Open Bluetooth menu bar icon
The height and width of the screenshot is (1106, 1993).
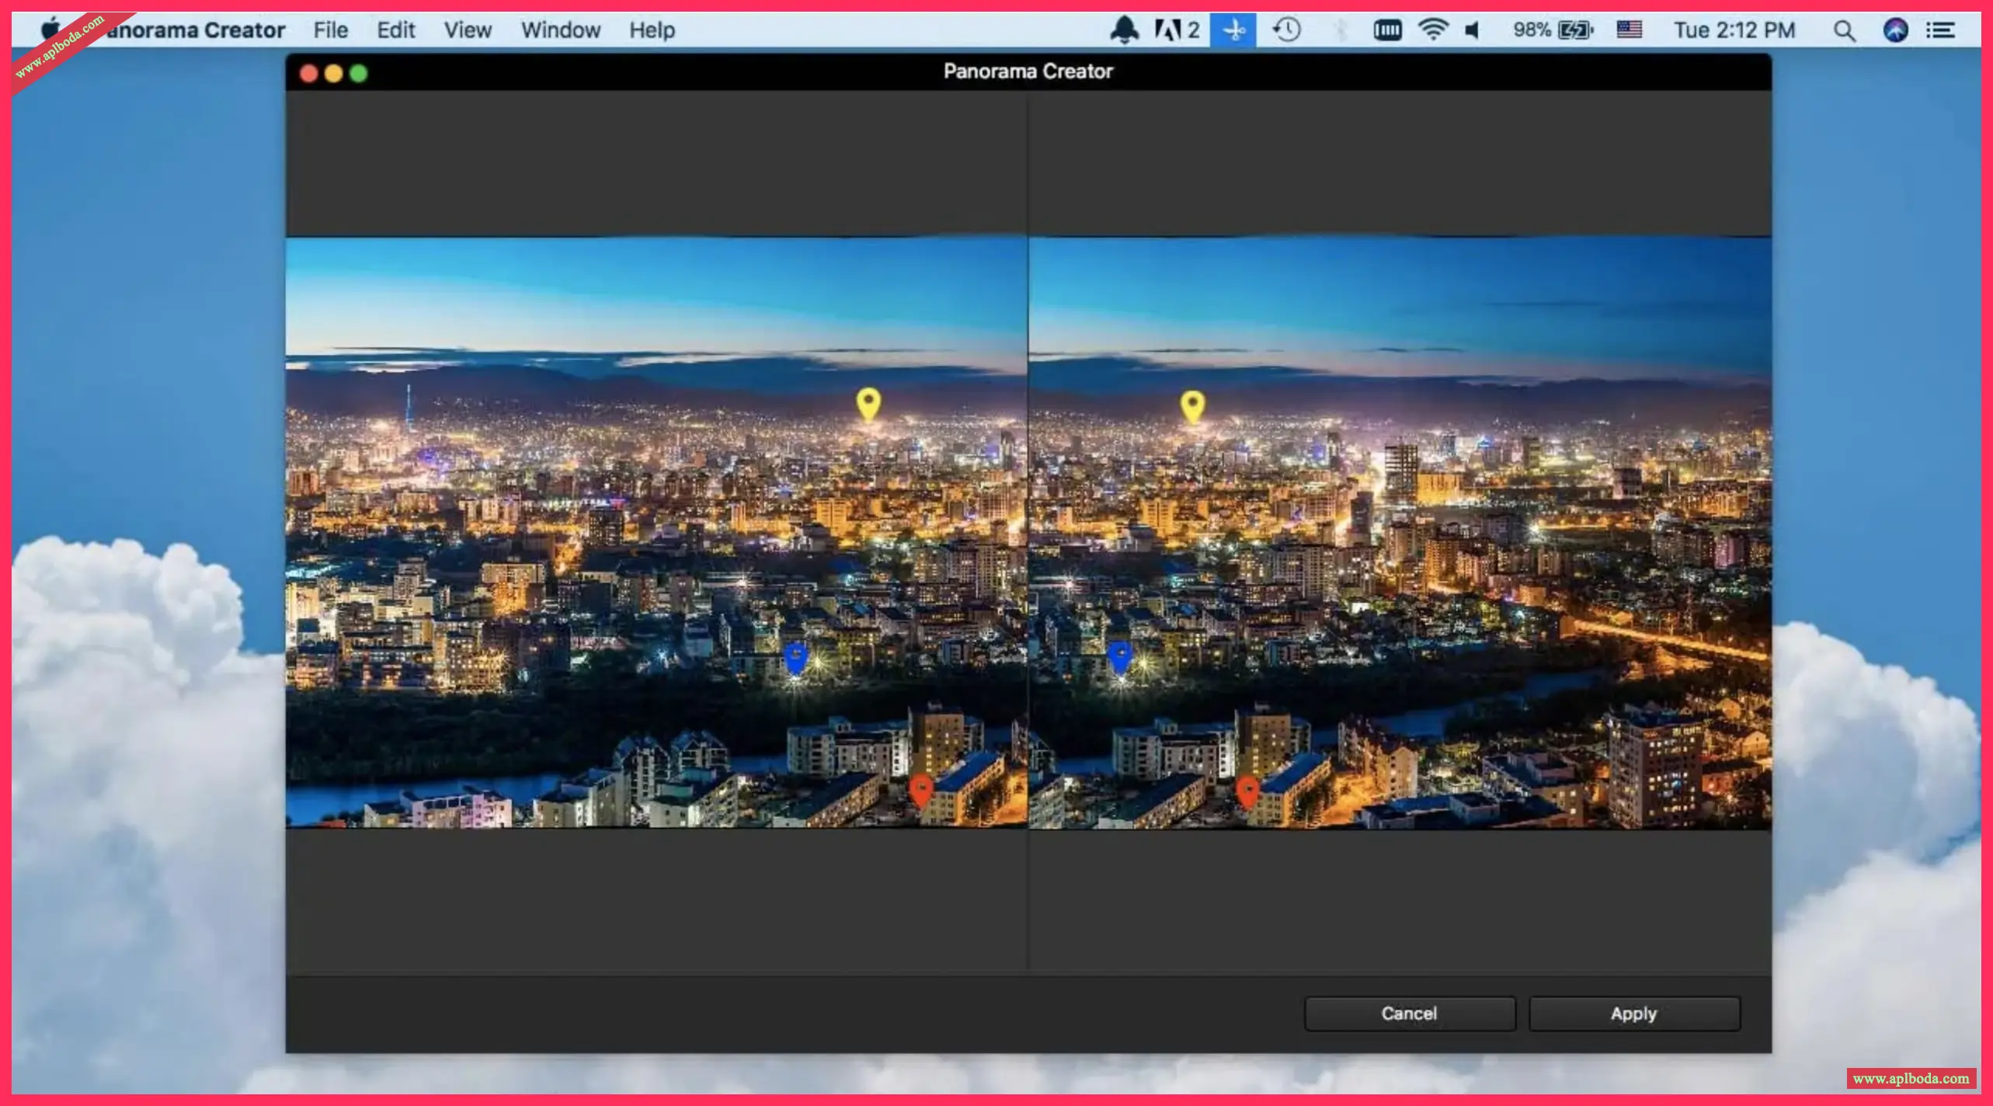(x=1339, y=30)
